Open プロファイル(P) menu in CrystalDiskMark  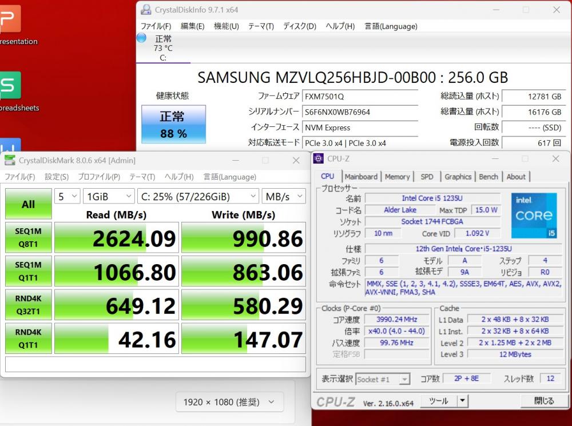tap(99, 177)
